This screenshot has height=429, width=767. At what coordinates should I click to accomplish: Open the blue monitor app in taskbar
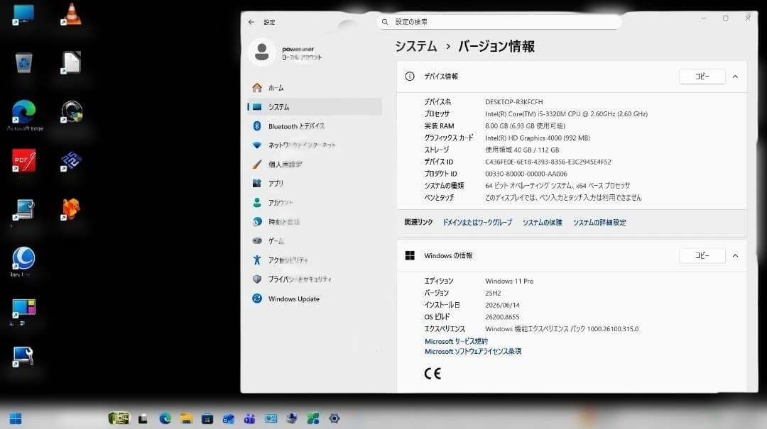pos(271,418)
